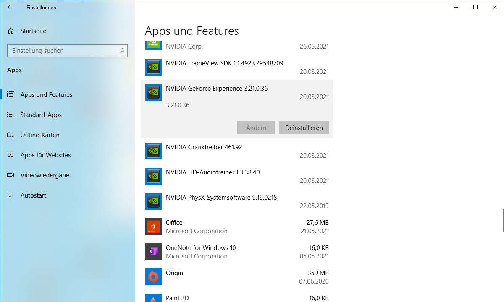Open Autostart settings page

tap(33, 195)
